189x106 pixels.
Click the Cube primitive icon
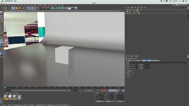53,8
